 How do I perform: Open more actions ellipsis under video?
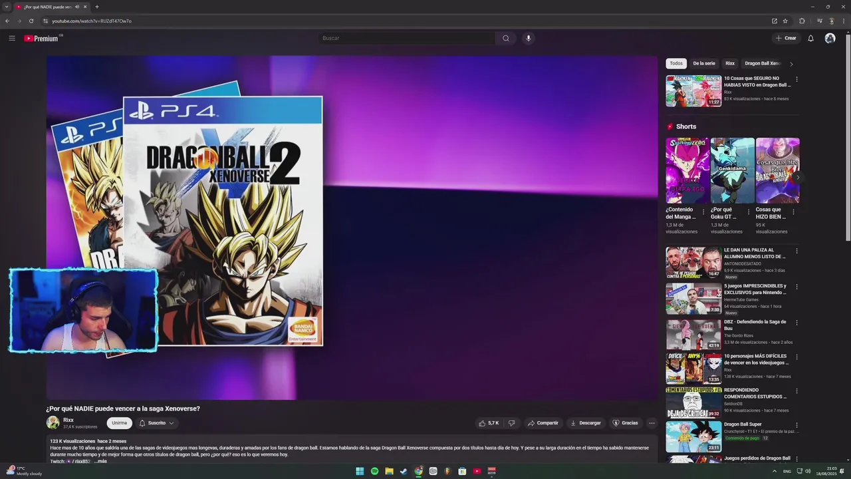(652, 423)
